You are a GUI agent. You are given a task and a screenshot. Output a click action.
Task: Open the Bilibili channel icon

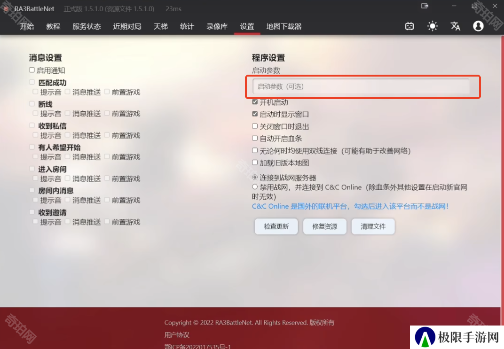[409, 26]
